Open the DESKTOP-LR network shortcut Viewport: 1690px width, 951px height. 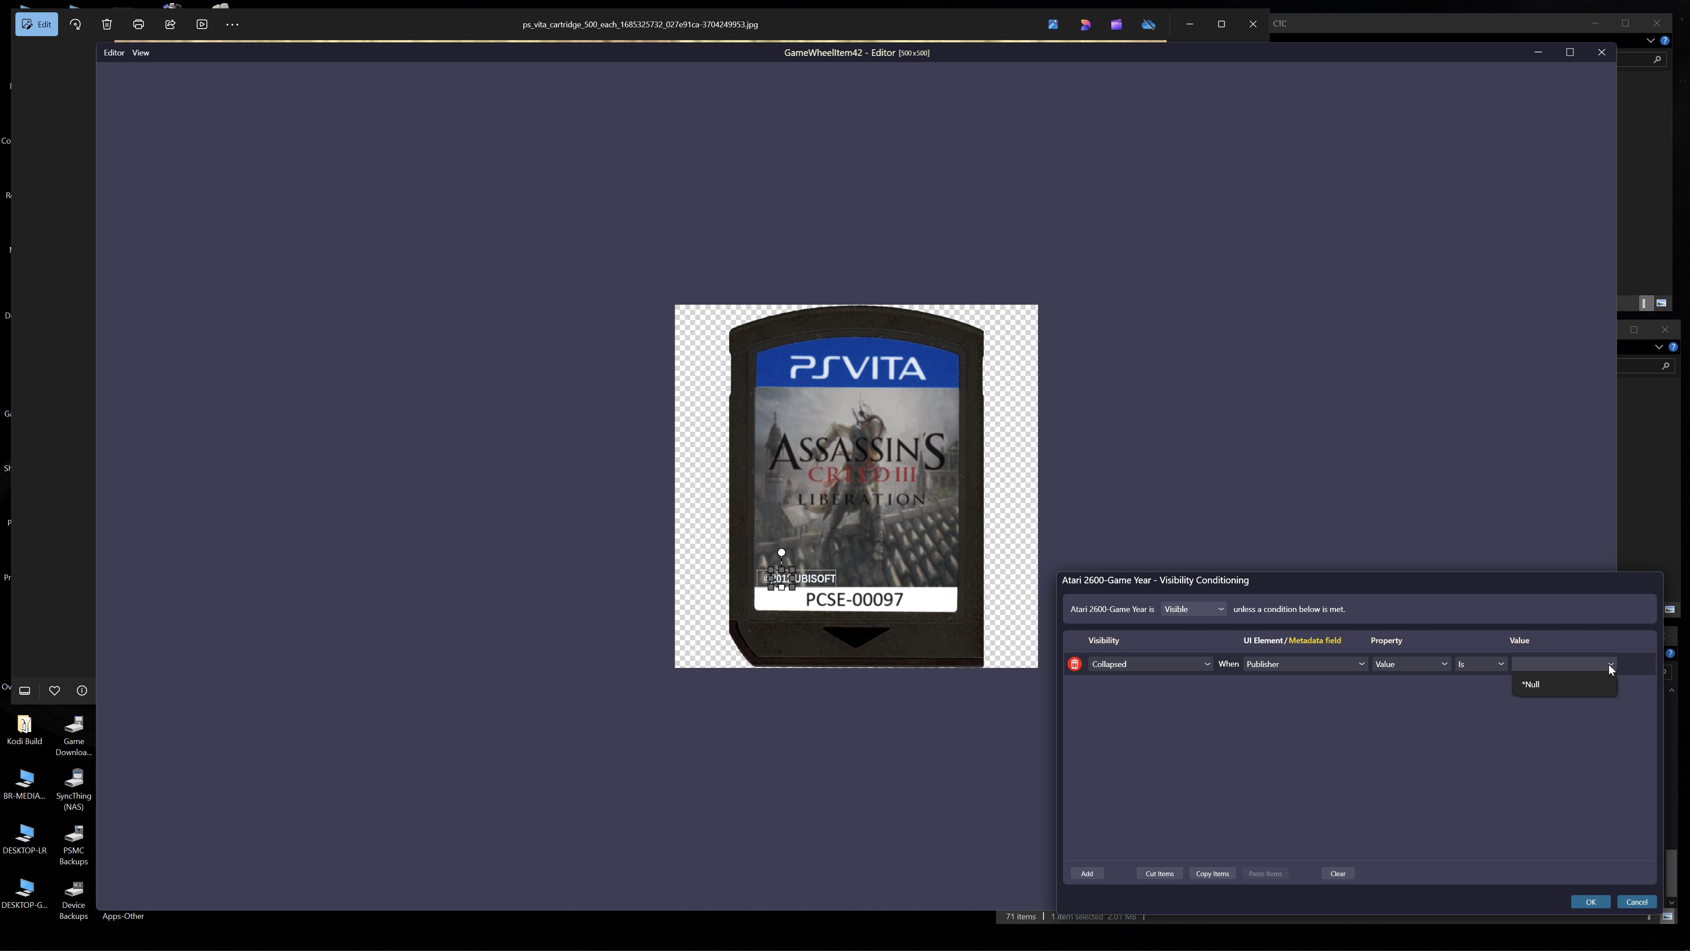click(x=24, y=839)
